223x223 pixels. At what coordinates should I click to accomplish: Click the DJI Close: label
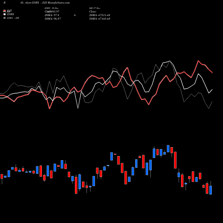93,12
